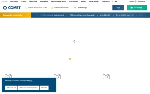Screen dimensions: 150x94
Task: Open the Kontakt page
Action: coord(83,2)
